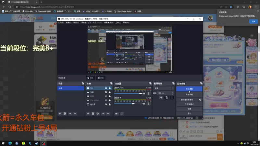Increase the 300 ms duration stepper up

pos(173,92)
